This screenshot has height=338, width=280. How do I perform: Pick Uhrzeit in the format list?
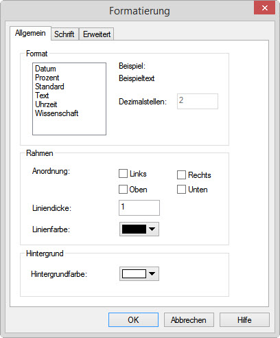46,104
